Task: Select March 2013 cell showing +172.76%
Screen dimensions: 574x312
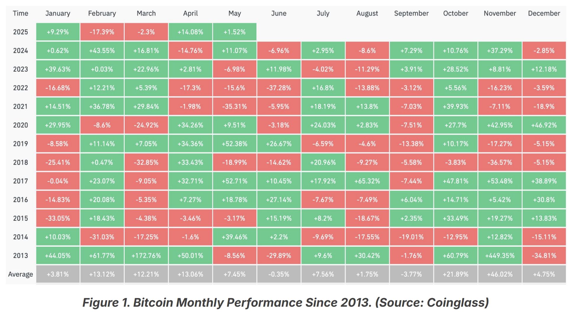Action: [146, 256]
